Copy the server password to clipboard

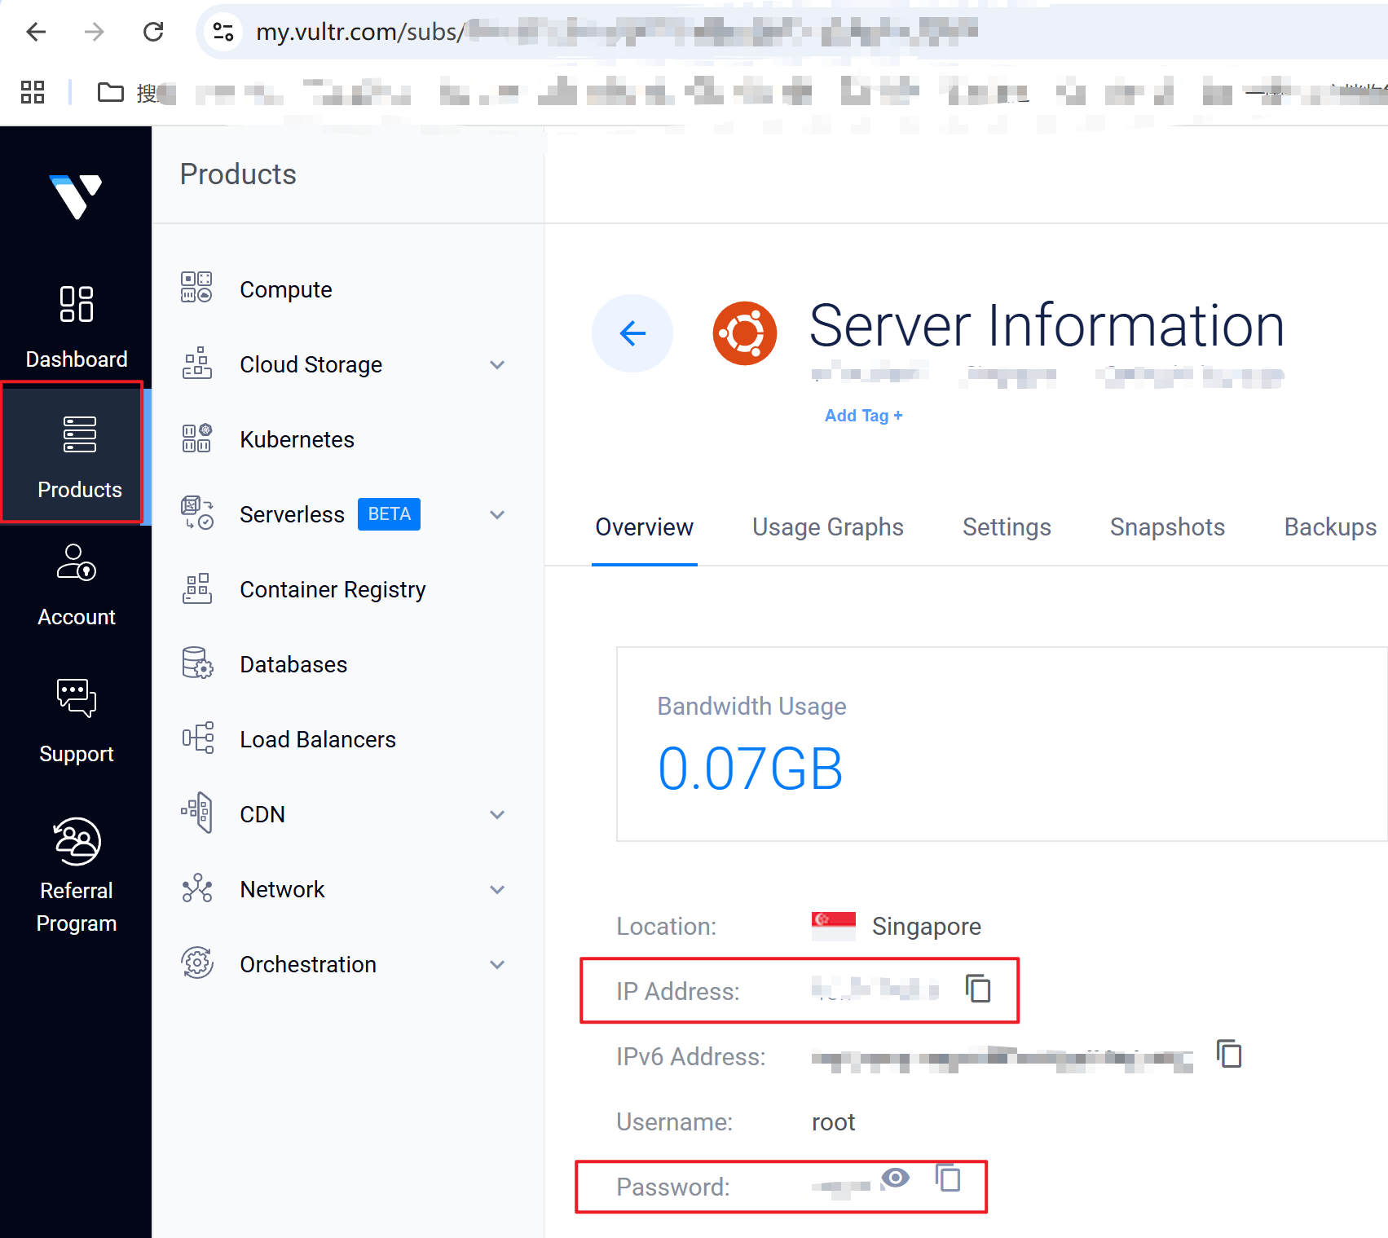(x=948, y=1179)
